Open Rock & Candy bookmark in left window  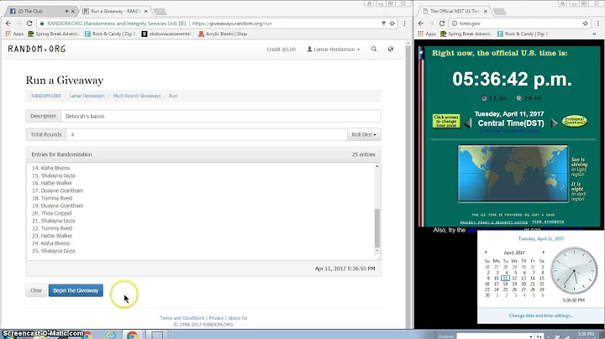[110, 34]
